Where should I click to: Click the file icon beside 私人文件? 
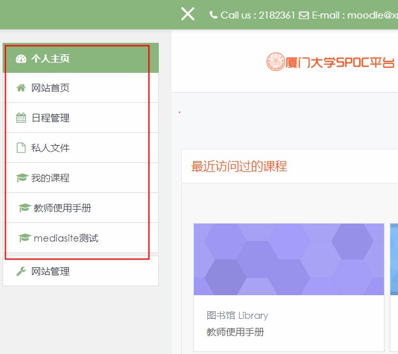click(x=21, y=148)
